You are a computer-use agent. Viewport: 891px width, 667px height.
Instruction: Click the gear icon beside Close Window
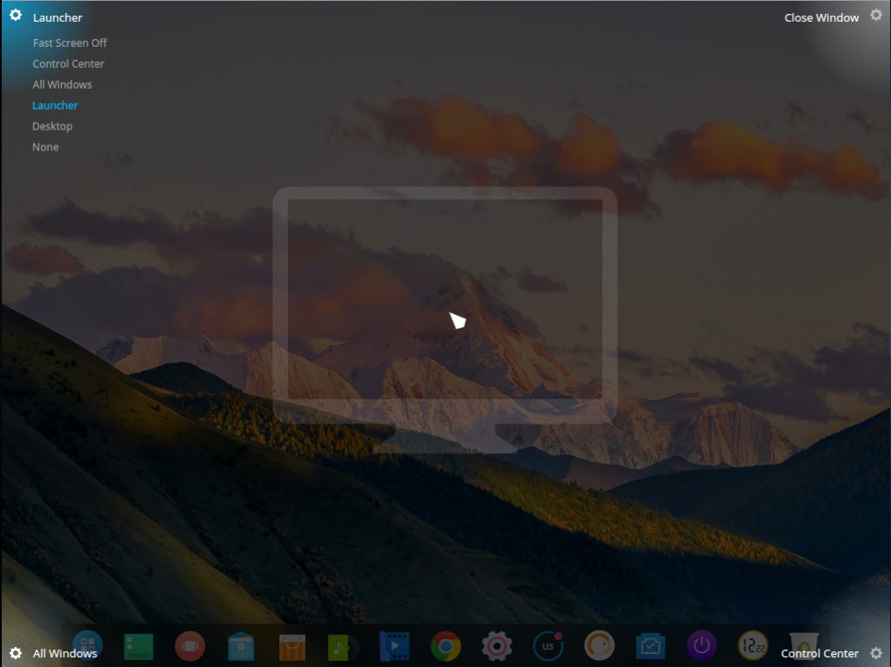pyautogui.click(x=875, y=15)
